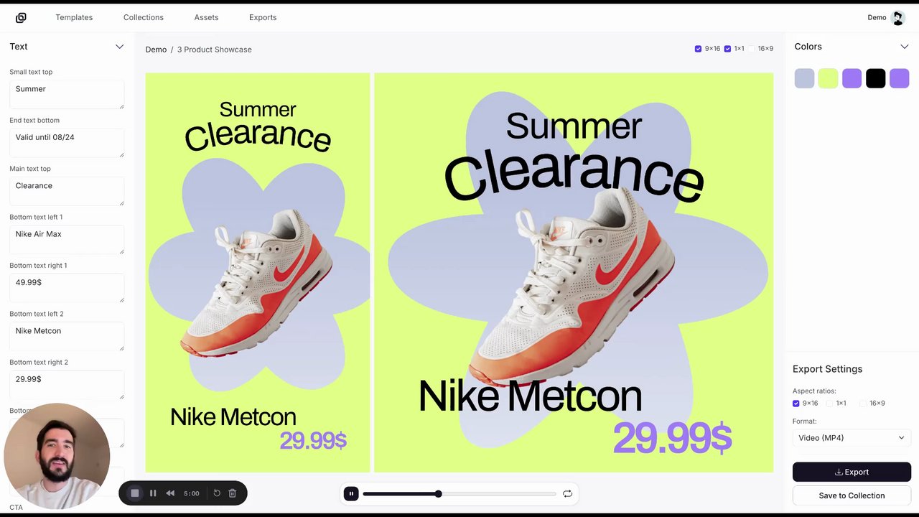
Task: Click the Export Settings heading
Action: [x=827, y=369]
